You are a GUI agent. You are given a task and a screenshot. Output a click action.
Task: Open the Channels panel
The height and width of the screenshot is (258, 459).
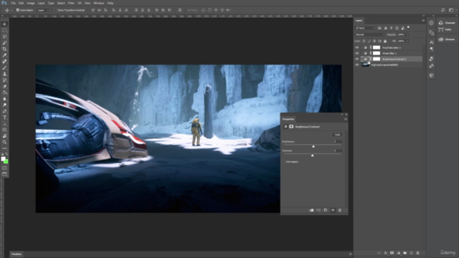pos(447,22)
